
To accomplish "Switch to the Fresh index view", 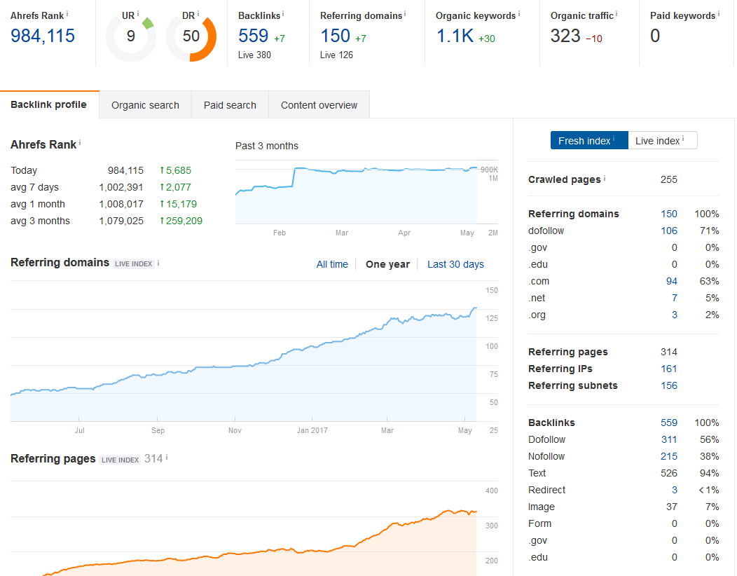I will coord(589,141).
